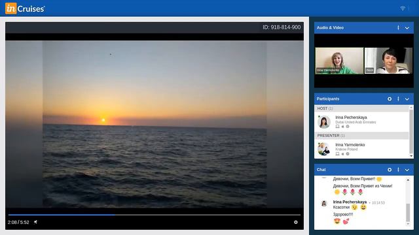Open video player settings gear

(296, 222)
